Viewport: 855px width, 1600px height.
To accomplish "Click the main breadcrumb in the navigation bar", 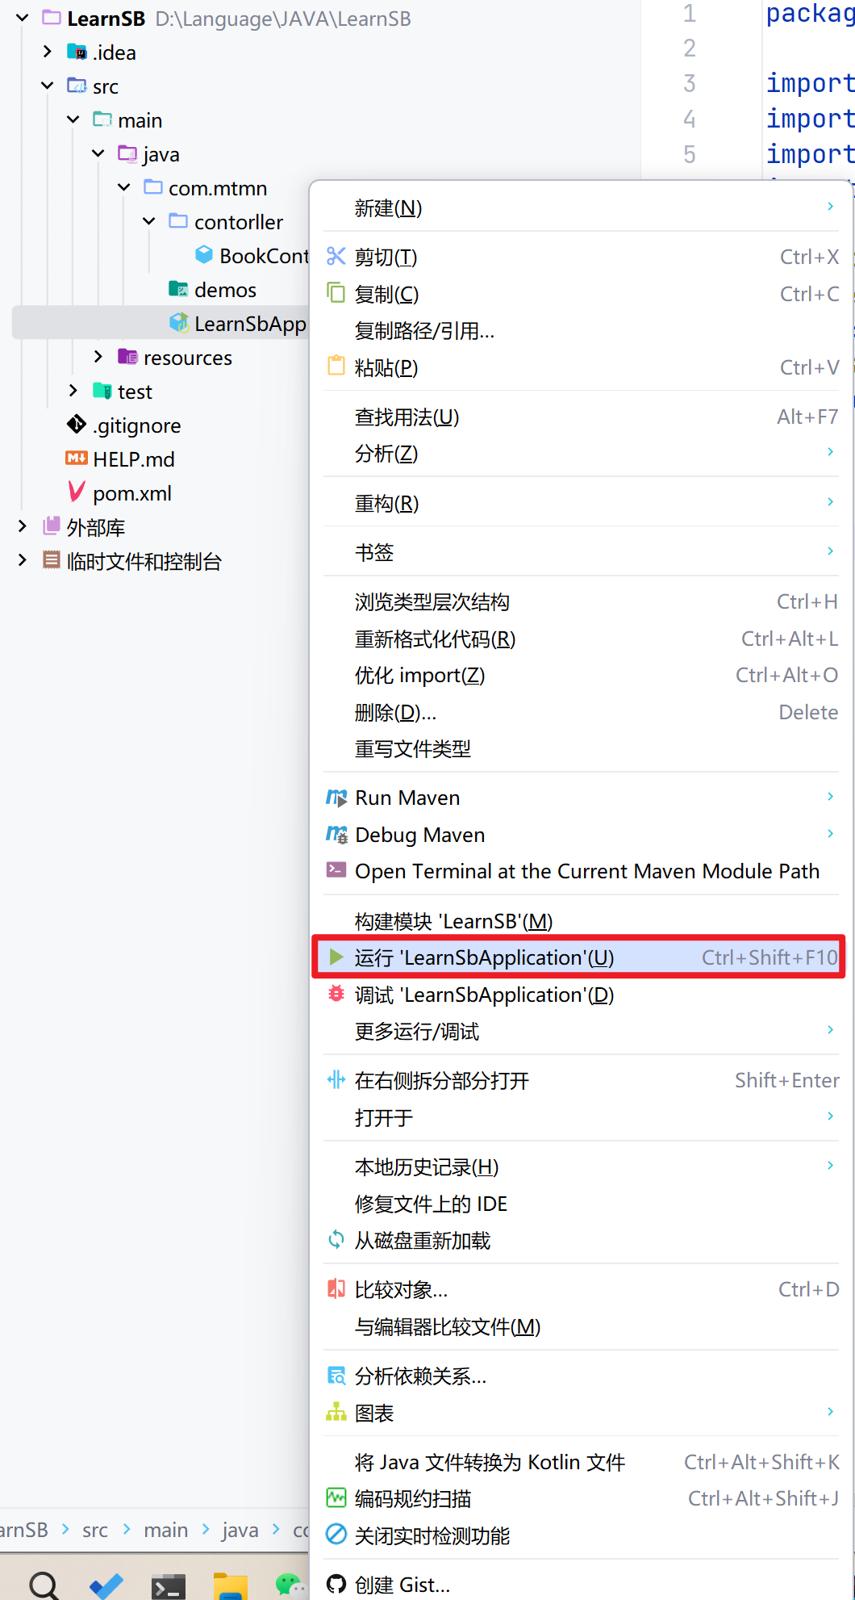I will point(166,1530).
